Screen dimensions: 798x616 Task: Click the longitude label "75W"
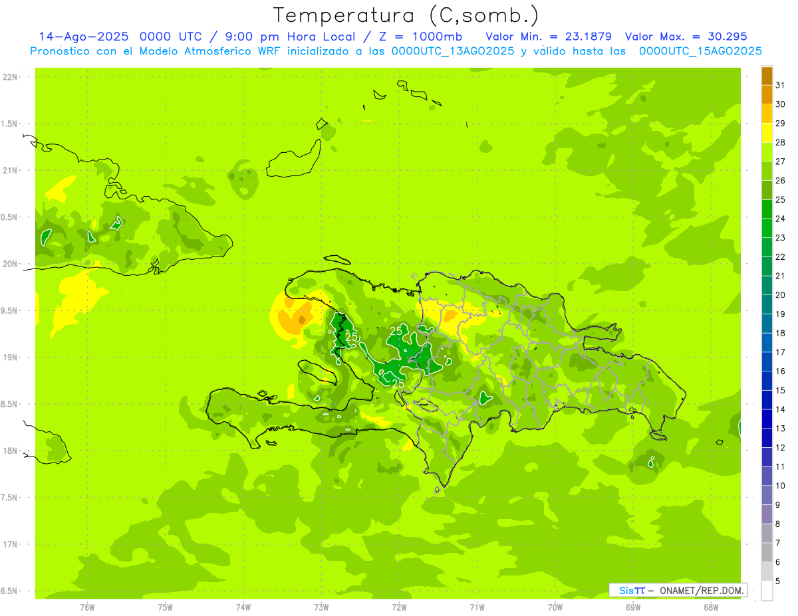[x=166, y=607]
